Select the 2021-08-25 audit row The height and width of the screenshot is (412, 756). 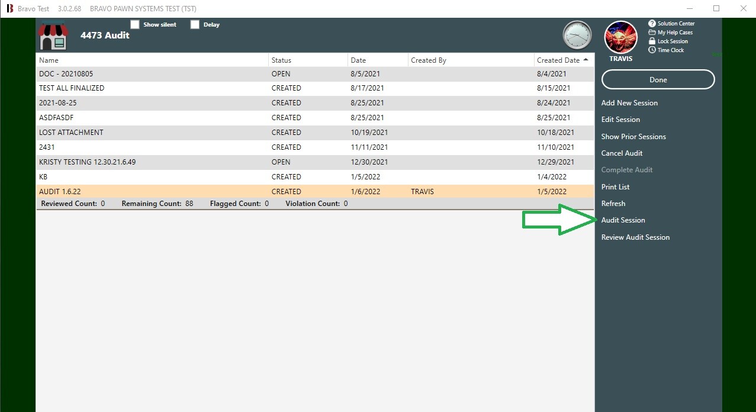point(315,103)
